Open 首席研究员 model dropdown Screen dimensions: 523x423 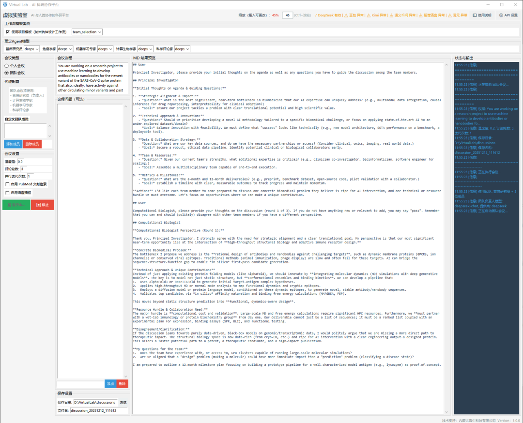click(x=31, y=49)
